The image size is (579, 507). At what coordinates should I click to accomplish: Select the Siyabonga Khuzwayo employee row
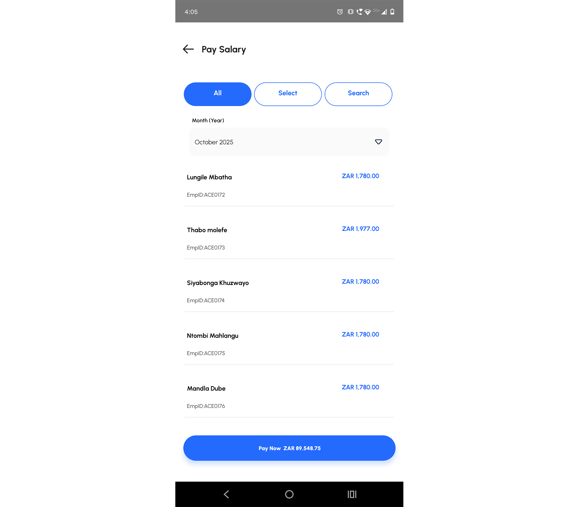[289, 291]
